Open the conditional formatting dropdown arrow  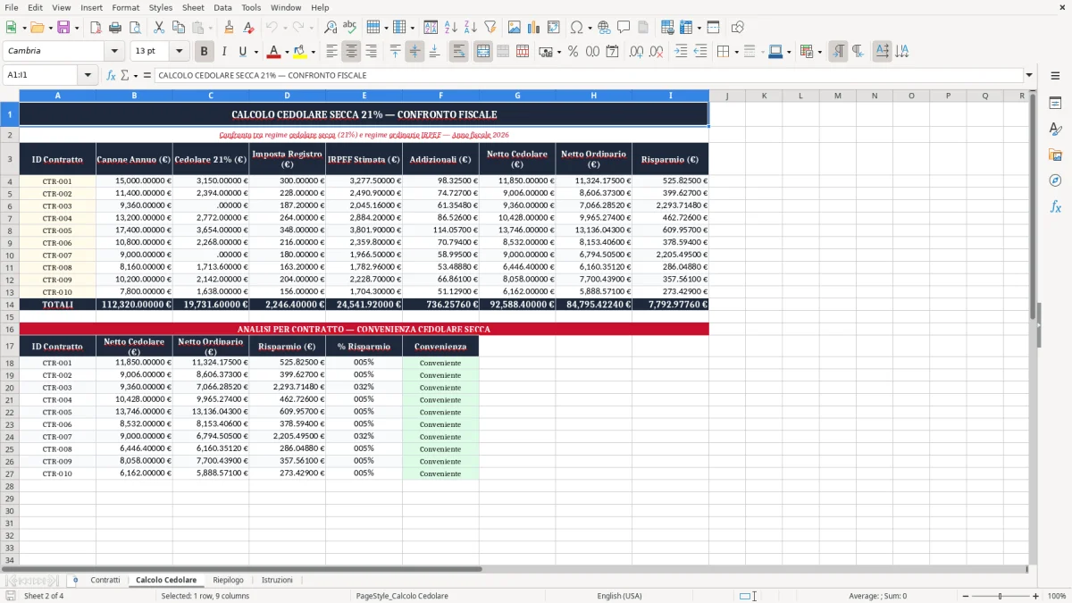(x=820, y=52)
